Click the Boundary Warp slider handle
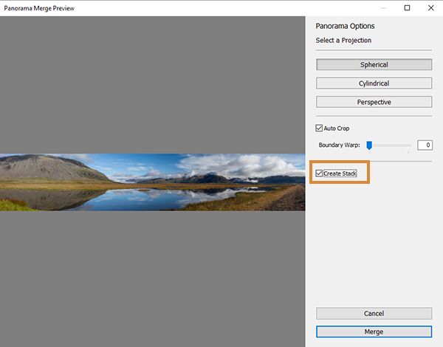The image size is (443, 347). point(369,145)
